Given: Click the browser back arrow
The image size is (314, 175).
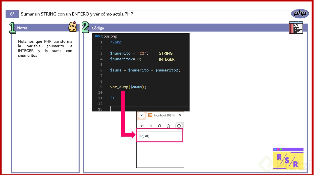Looking at the screenshot, I should click(142, 126).
